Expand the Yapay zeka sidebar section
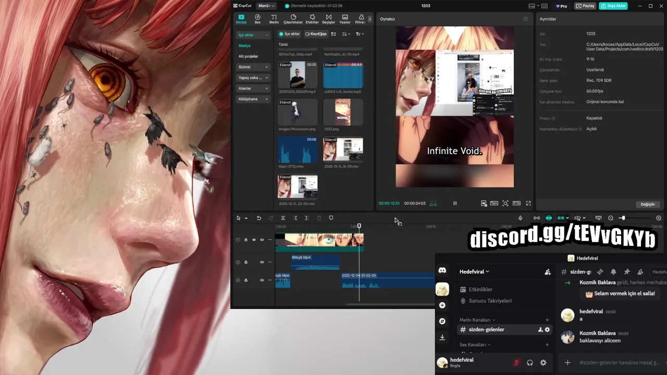The width and height of the screenshot is (667, 375). (x=253, y=78)
